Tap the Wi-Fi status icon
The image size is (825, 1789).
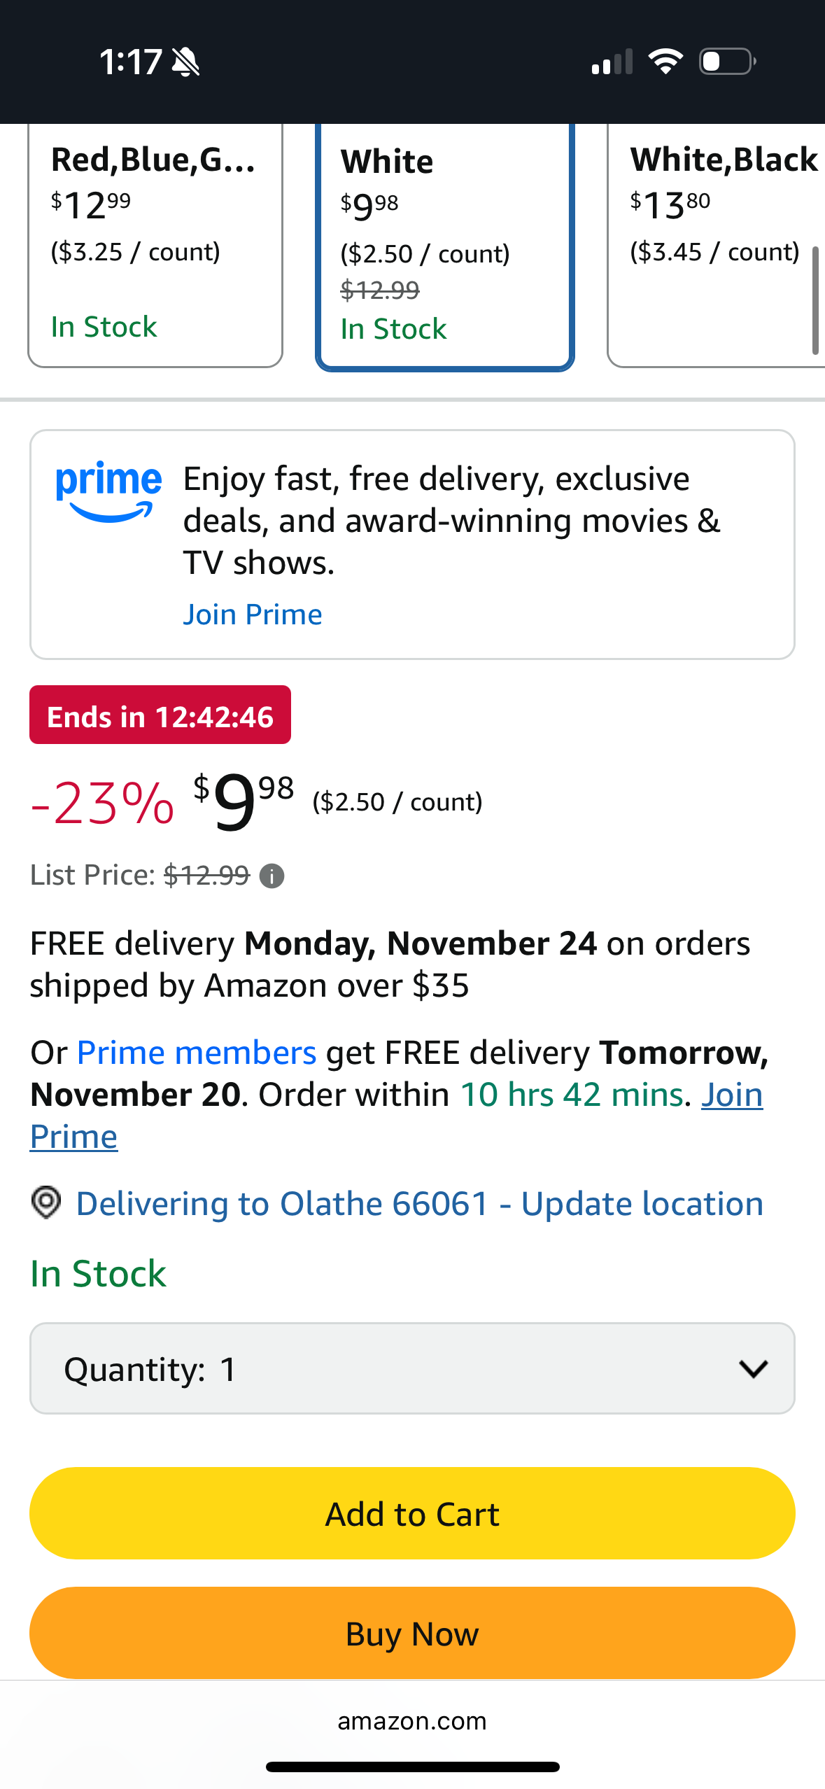pos(665,62)
